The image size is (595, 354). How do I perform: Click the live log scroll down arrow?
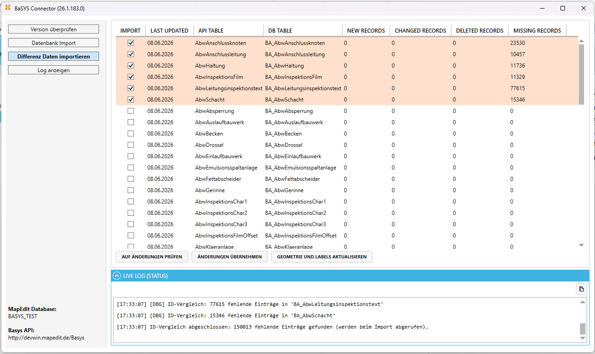pyautogui.click(x=583, y=338)
